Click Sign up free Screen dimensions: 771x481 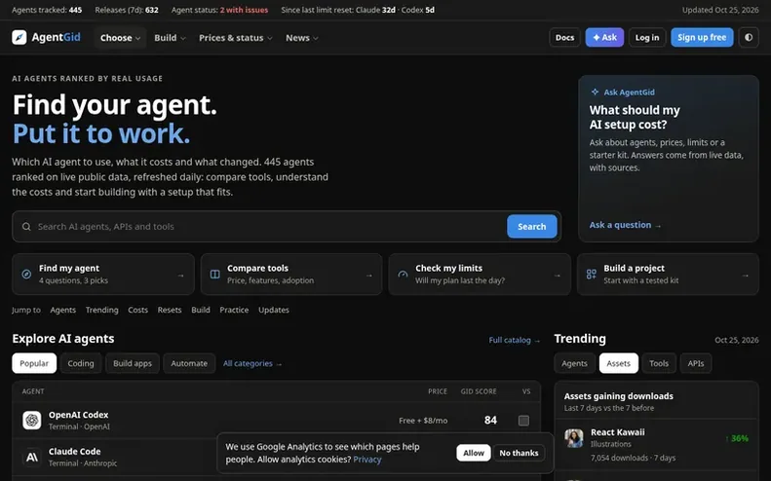point(702,37)
